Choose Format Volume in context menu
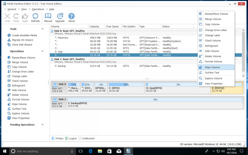Image resolution: width=248 pixels, height=155 pixels. (216, 62)
